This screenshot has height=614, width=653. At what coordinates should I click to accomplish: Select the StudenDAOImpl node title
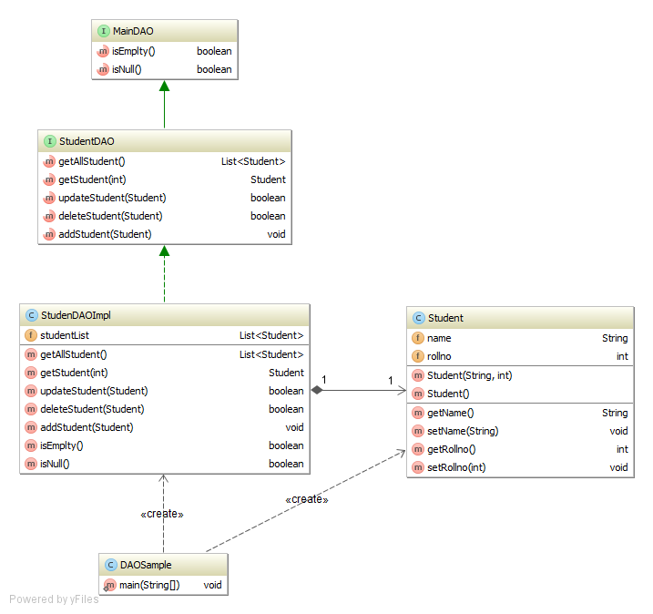pyautogui.click(x=76, y=316)
